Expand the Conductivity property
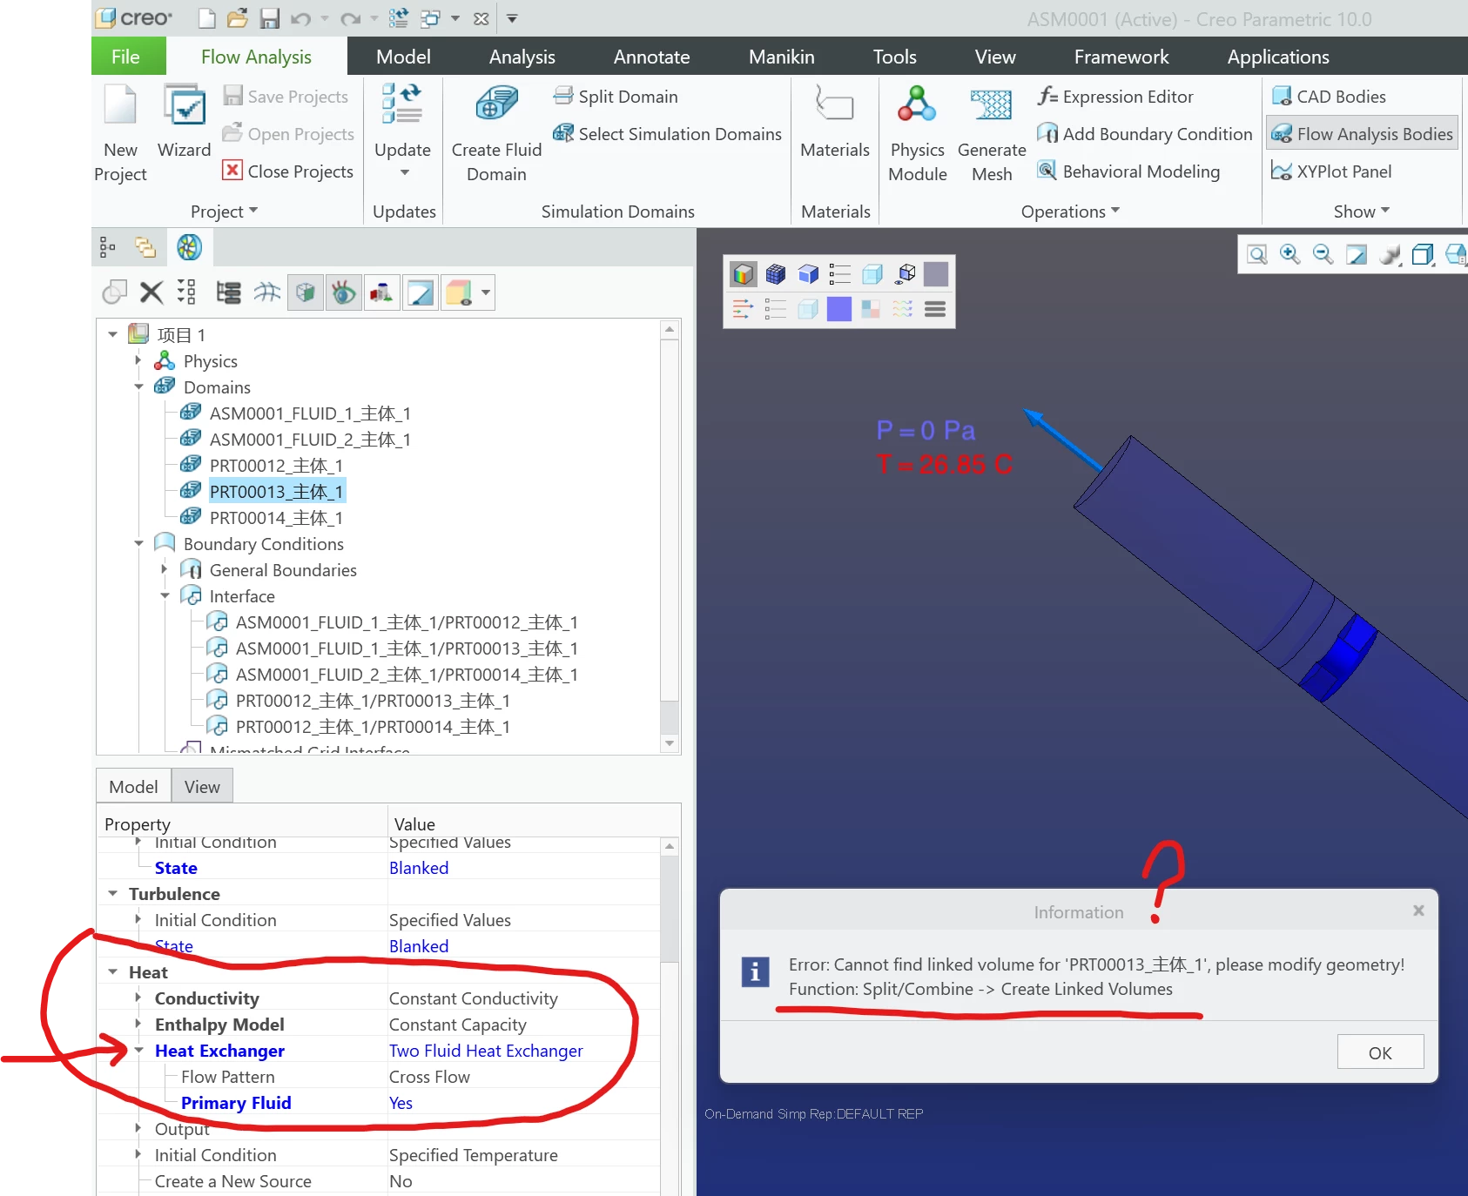 pyautogui.click(x=138, y=998)
